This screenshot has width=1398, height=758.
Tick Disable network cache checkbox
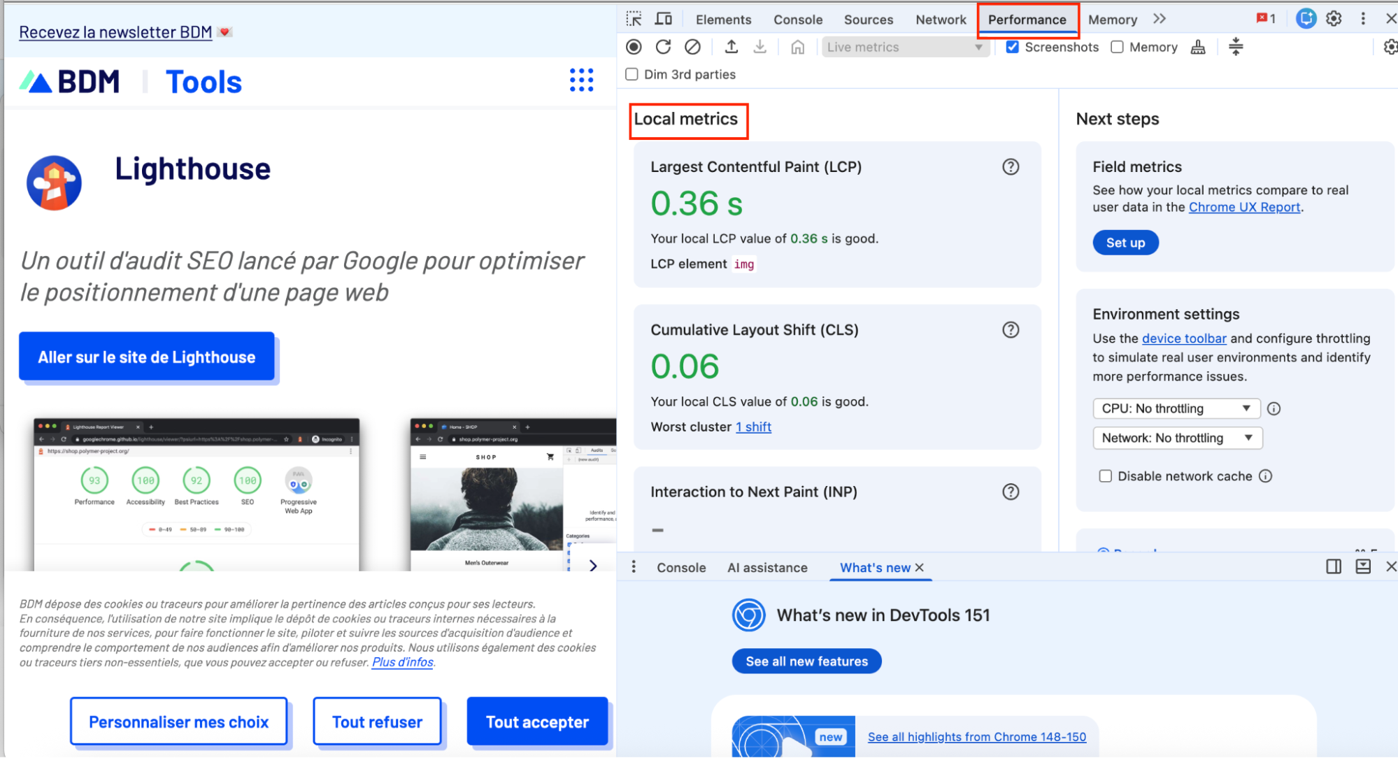1105,476
